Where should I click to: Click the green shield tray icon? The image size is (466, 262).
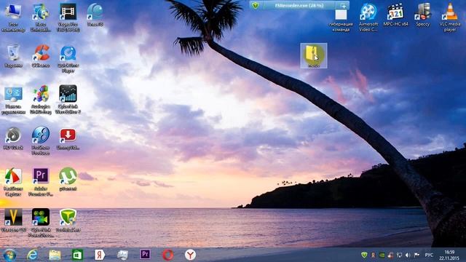coord(364,255)
